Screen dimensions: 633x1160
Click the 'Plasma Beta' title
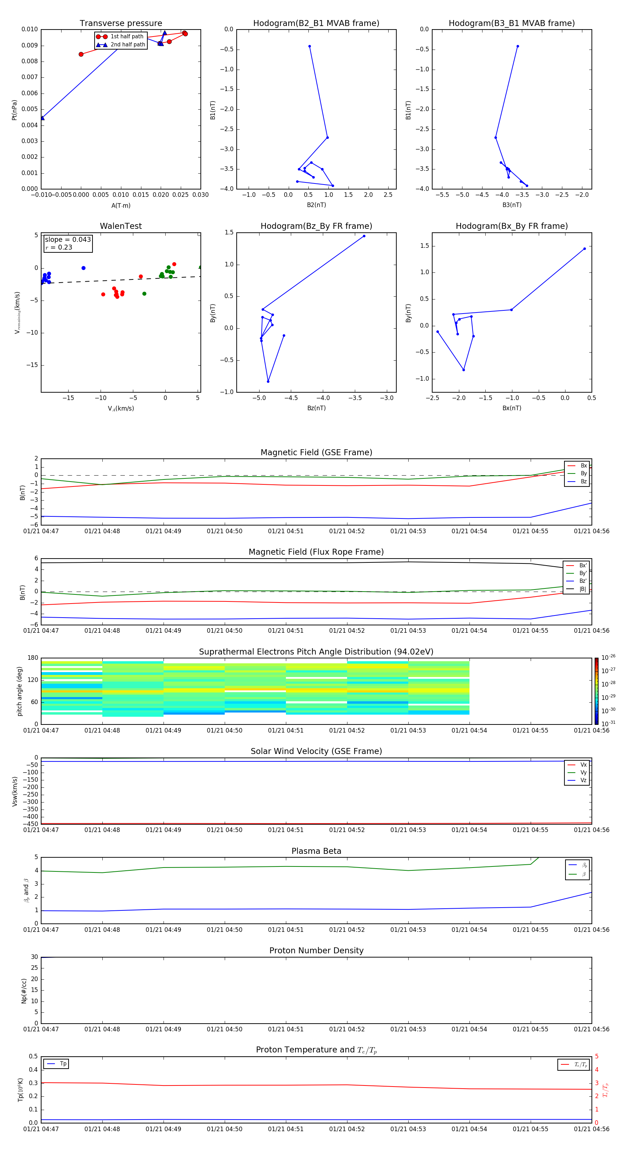coord(316,851)
